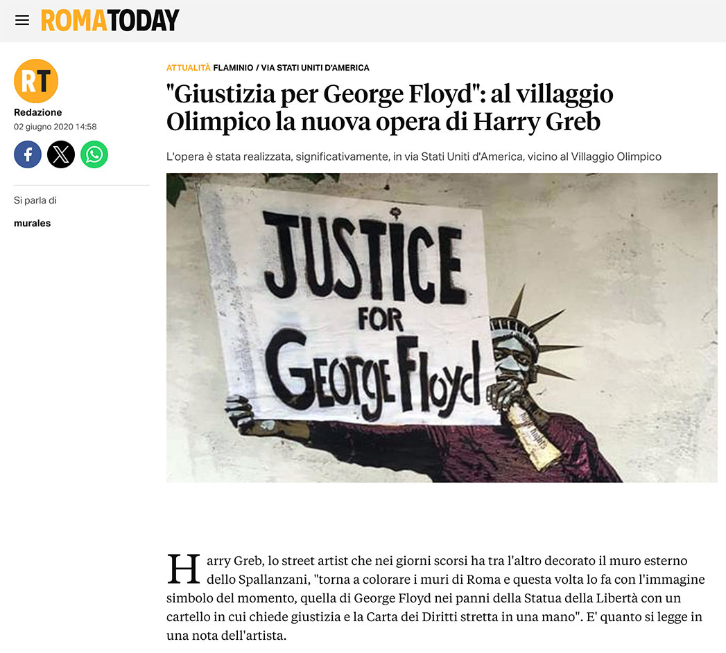The height and width of the screenshot is (653, 726).
Task: Open the murales topic tag
Action: click(x=33, y=223)
